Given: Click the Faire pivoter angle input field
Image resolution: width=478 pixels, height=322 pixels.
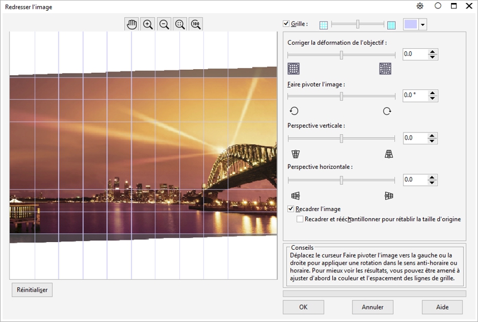Looking at the screenshot, I should [415, 96].
